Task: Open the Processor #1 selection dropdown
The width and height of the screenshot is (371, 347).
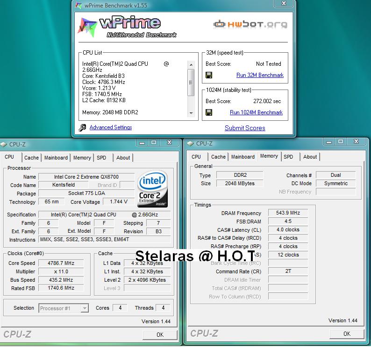Action: coord(64,308)
